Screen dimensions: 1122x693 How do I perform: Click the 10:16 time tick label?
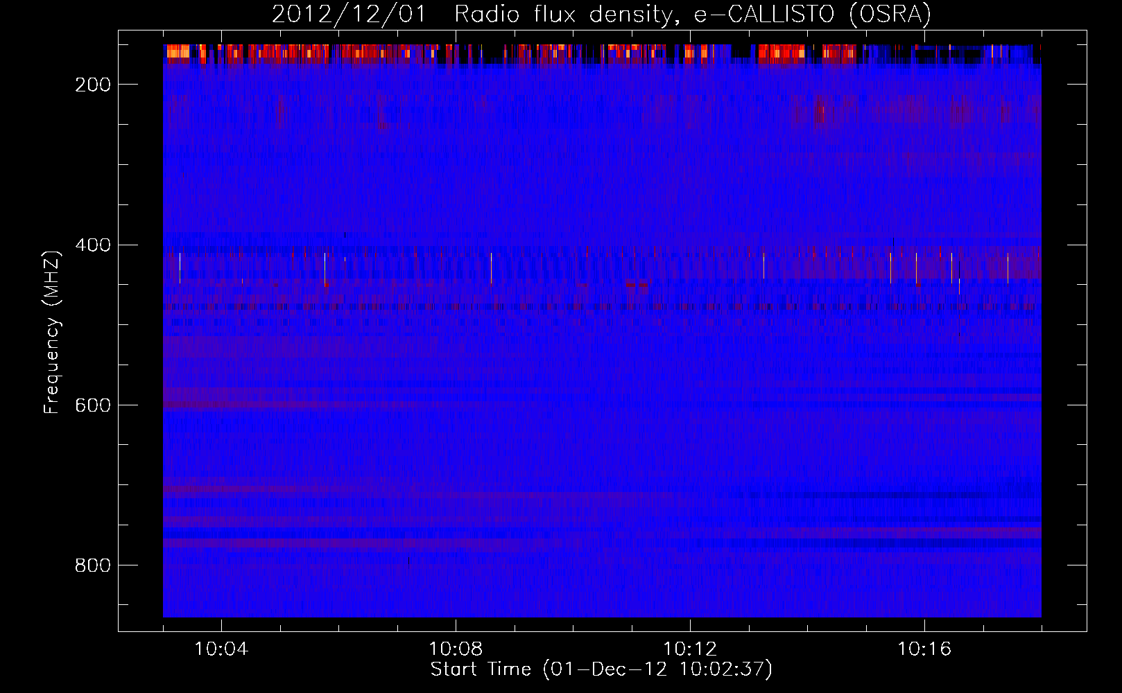pyautogui.click(x=924, y=649)
